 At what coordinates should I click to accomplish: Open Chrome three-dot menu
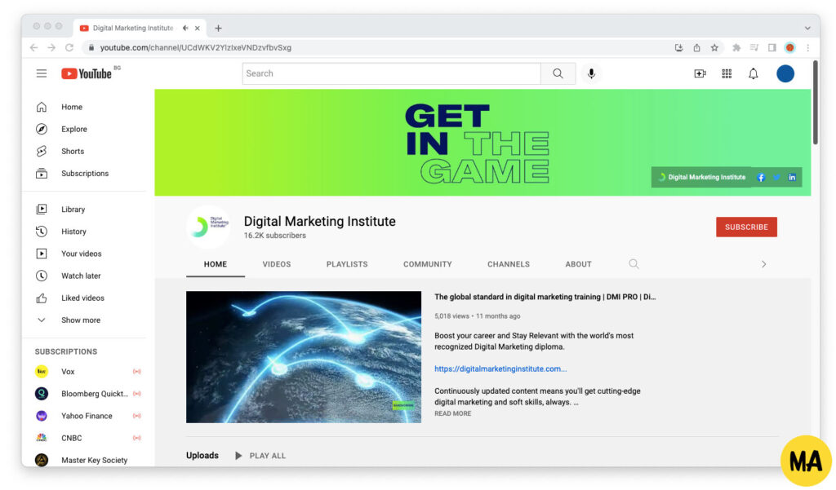tap(808, 47)
